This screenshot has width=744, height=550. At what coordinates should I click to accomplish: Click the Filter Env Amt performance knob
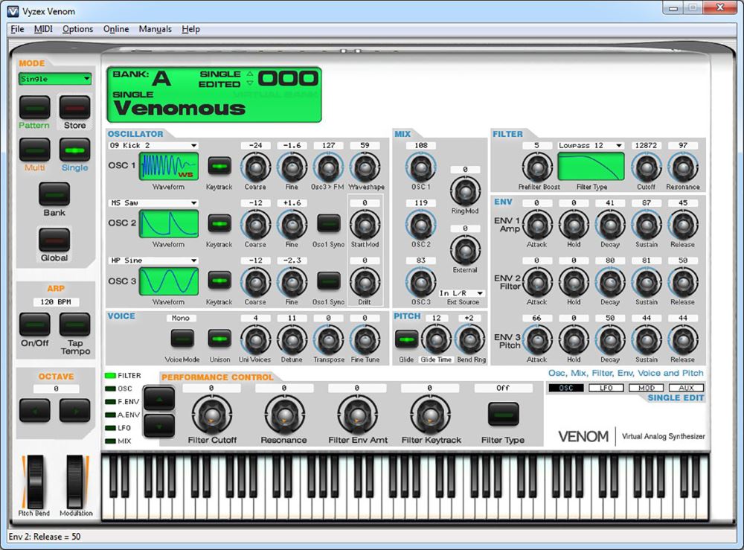[x=357, y=415]
